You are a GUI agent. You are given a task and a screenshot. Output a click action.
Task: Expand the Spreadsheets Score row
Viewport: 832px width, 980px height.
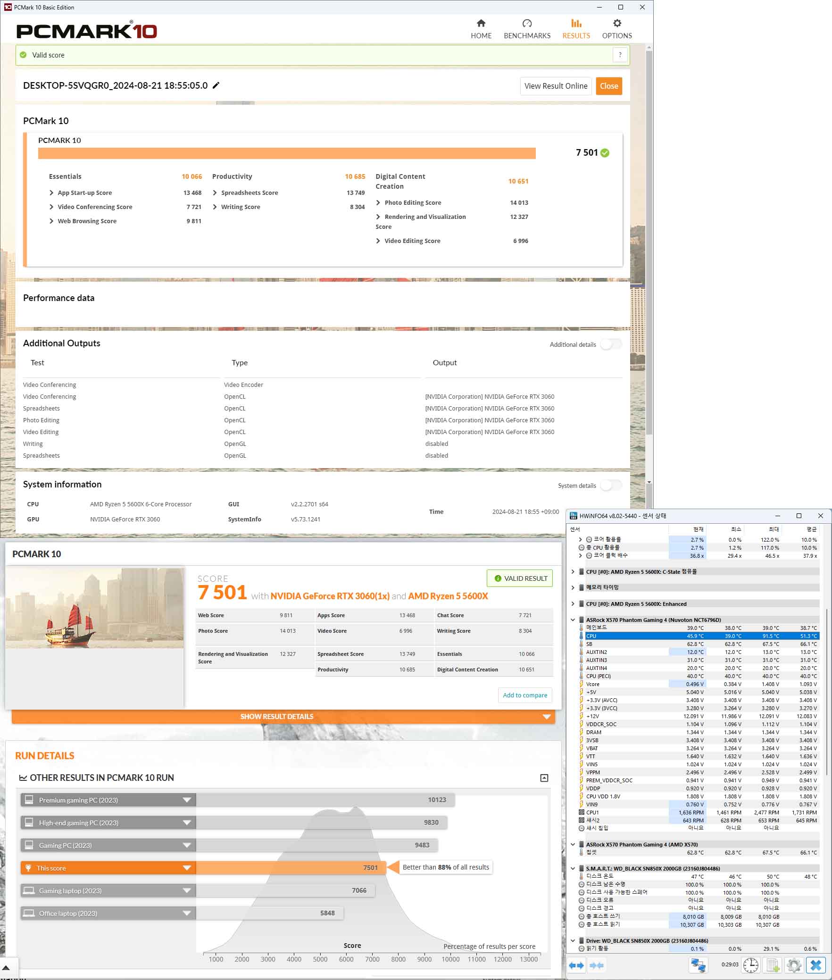(x=215, y=193)
